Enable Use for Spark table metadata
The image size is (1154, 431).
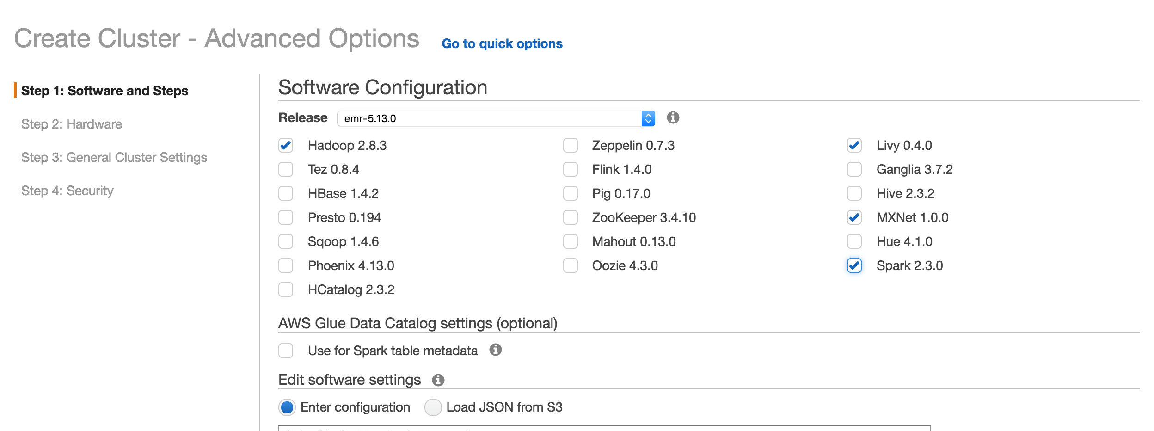[x=286, y=351]
